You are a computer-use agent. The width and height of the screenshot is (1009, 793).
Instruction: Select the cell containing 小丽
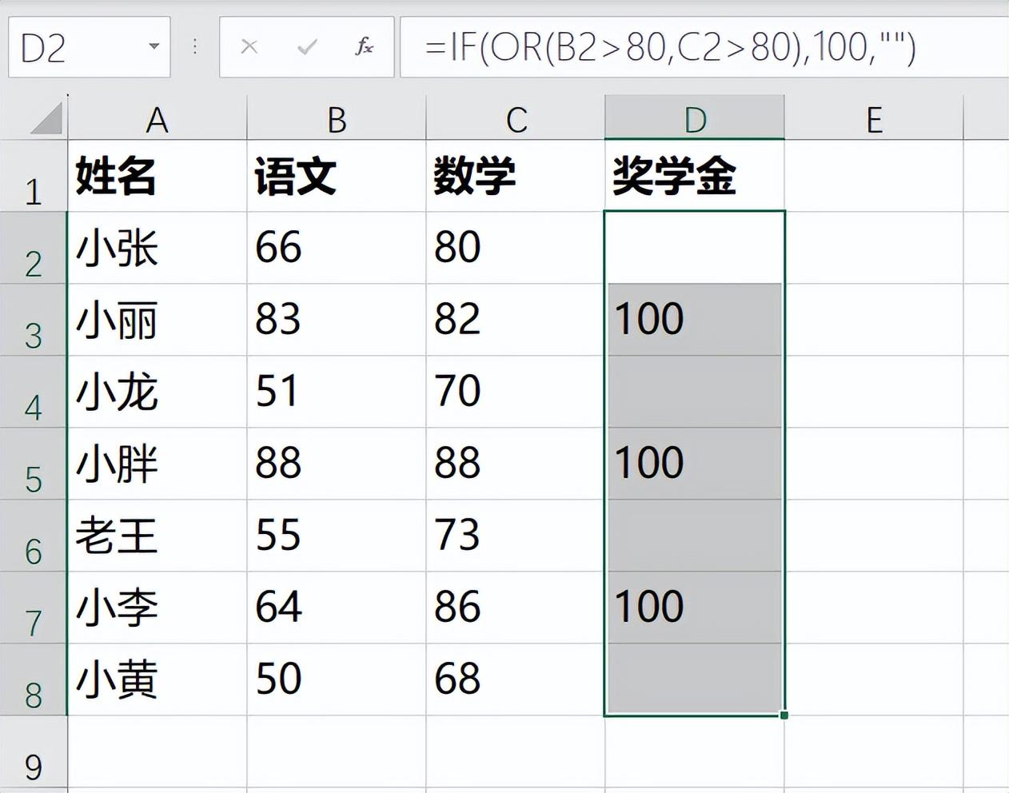pyautogui.click(x=158, y=320)
